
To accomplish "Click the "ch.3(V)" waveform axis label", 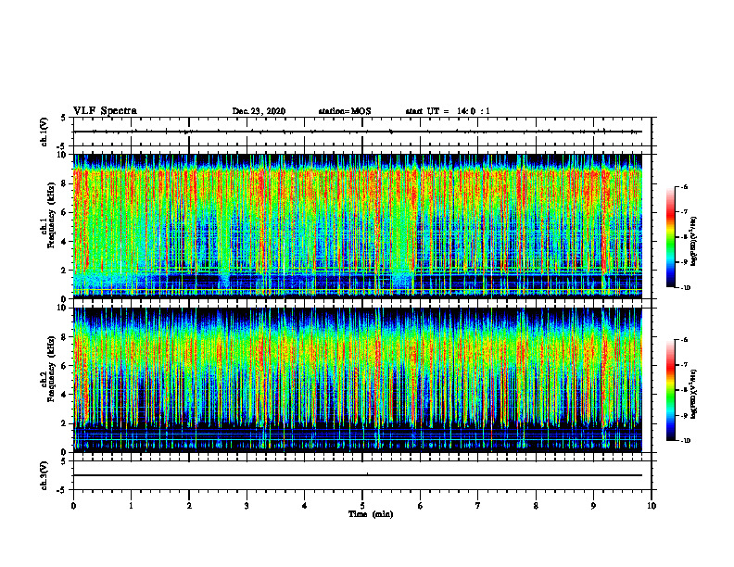I will point(44,475).
